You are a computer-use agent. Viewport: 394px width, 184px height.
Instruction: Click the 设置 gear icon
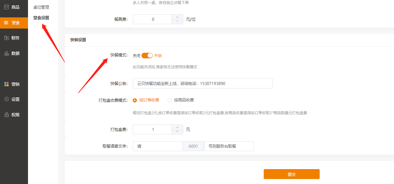pyautogui.click(x=6, y=99)
